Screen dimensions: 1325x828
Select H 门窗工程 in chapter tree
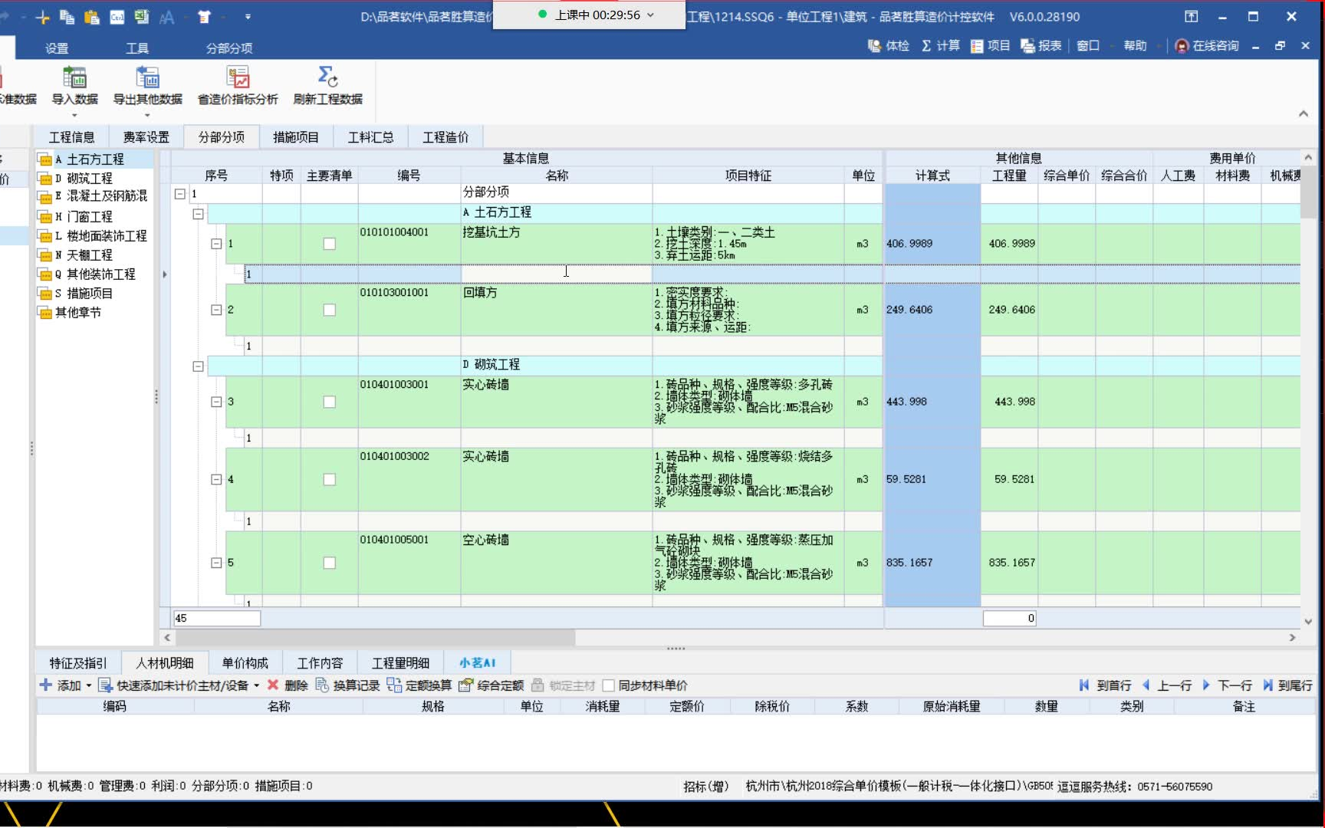click(84, 217)
